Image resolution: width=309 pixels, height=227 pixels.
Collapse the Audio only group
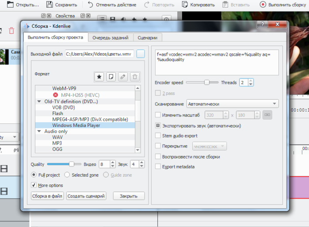pos(39,131)
